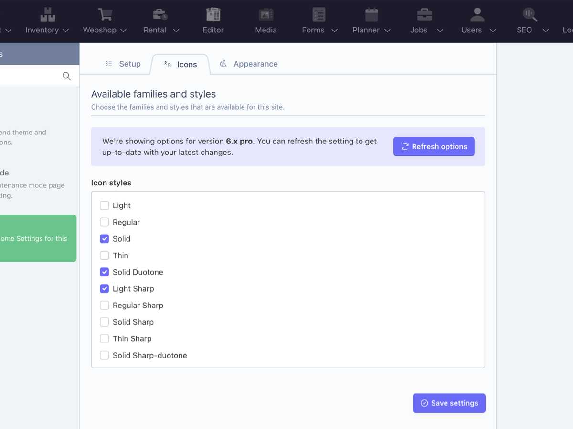Click the Webshop shopping cart icon

click(105, 14)
